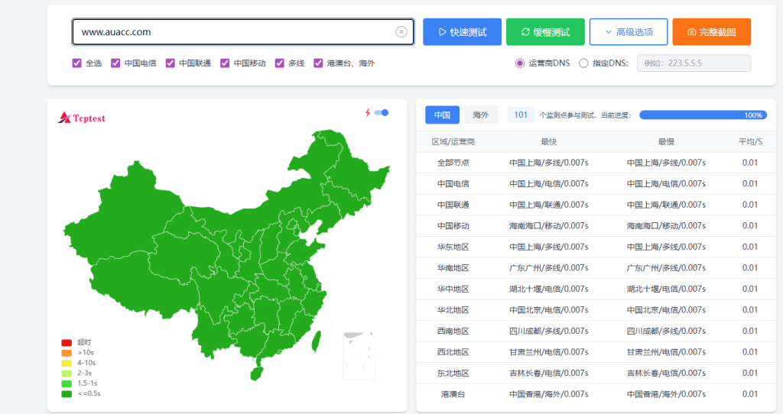Click fastest cell 吉林长春/电信/0.007s
Viewport: 783px width, 414px height.
[x=549, y=373]
